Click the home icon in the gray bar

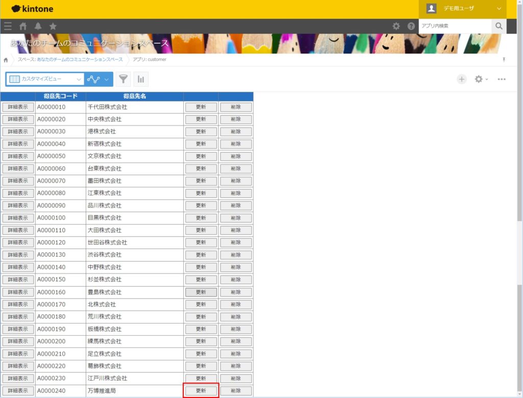[x=22, y=26]
